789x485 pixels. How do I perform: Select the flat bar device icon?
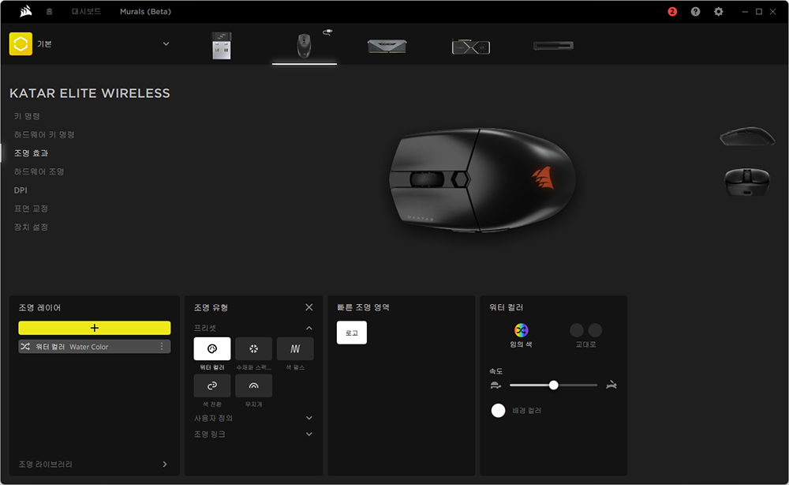553,46
